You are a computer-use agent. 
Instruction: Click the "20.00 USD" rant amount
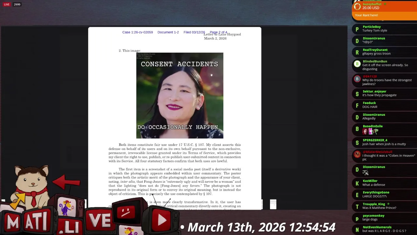[x=371, y=8]
